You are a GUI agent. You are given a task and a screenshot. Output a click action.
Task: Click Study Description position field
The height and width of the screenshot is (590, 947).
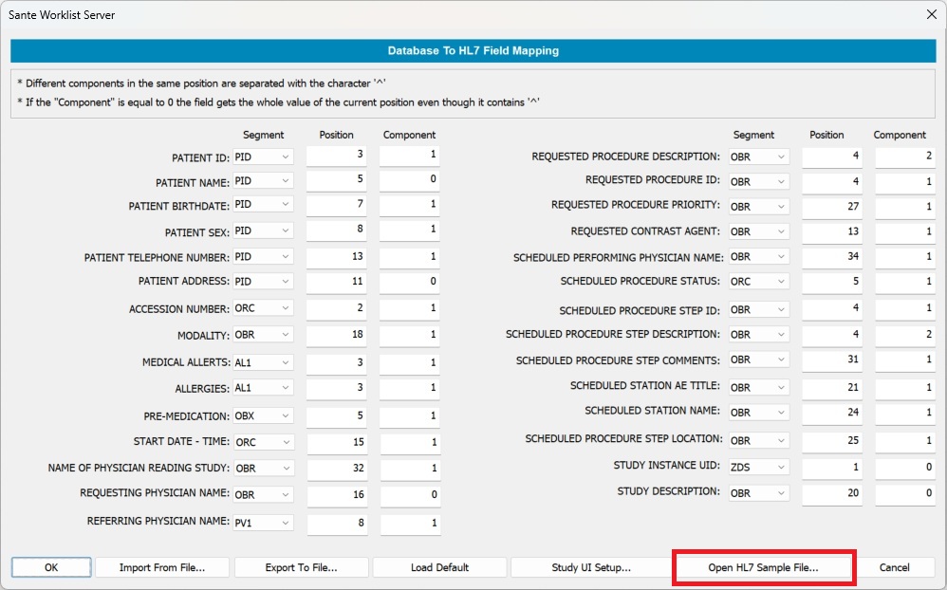click(831, 494)
